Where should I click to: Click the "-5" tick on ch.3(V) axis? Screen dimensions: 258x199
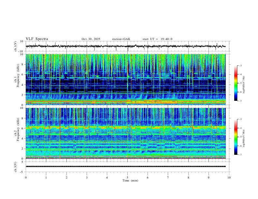coord(22,172)
